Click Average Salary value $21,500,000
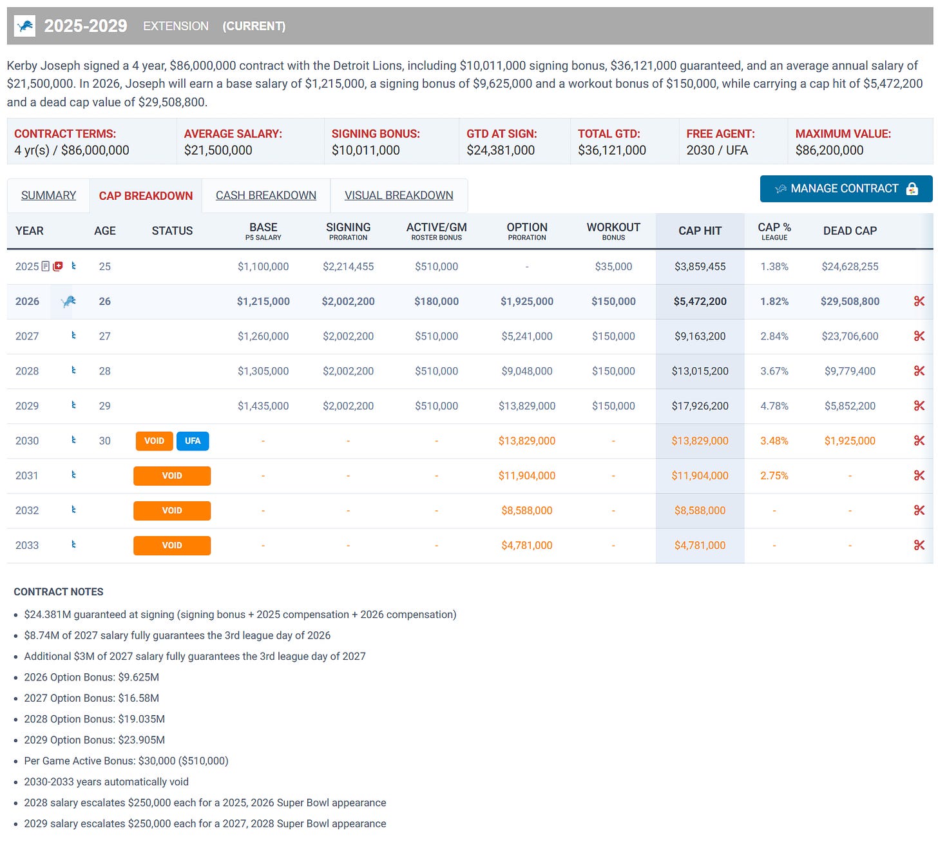Image resolution: width=938 pixels, height=844 pixels. coord(218,150)
